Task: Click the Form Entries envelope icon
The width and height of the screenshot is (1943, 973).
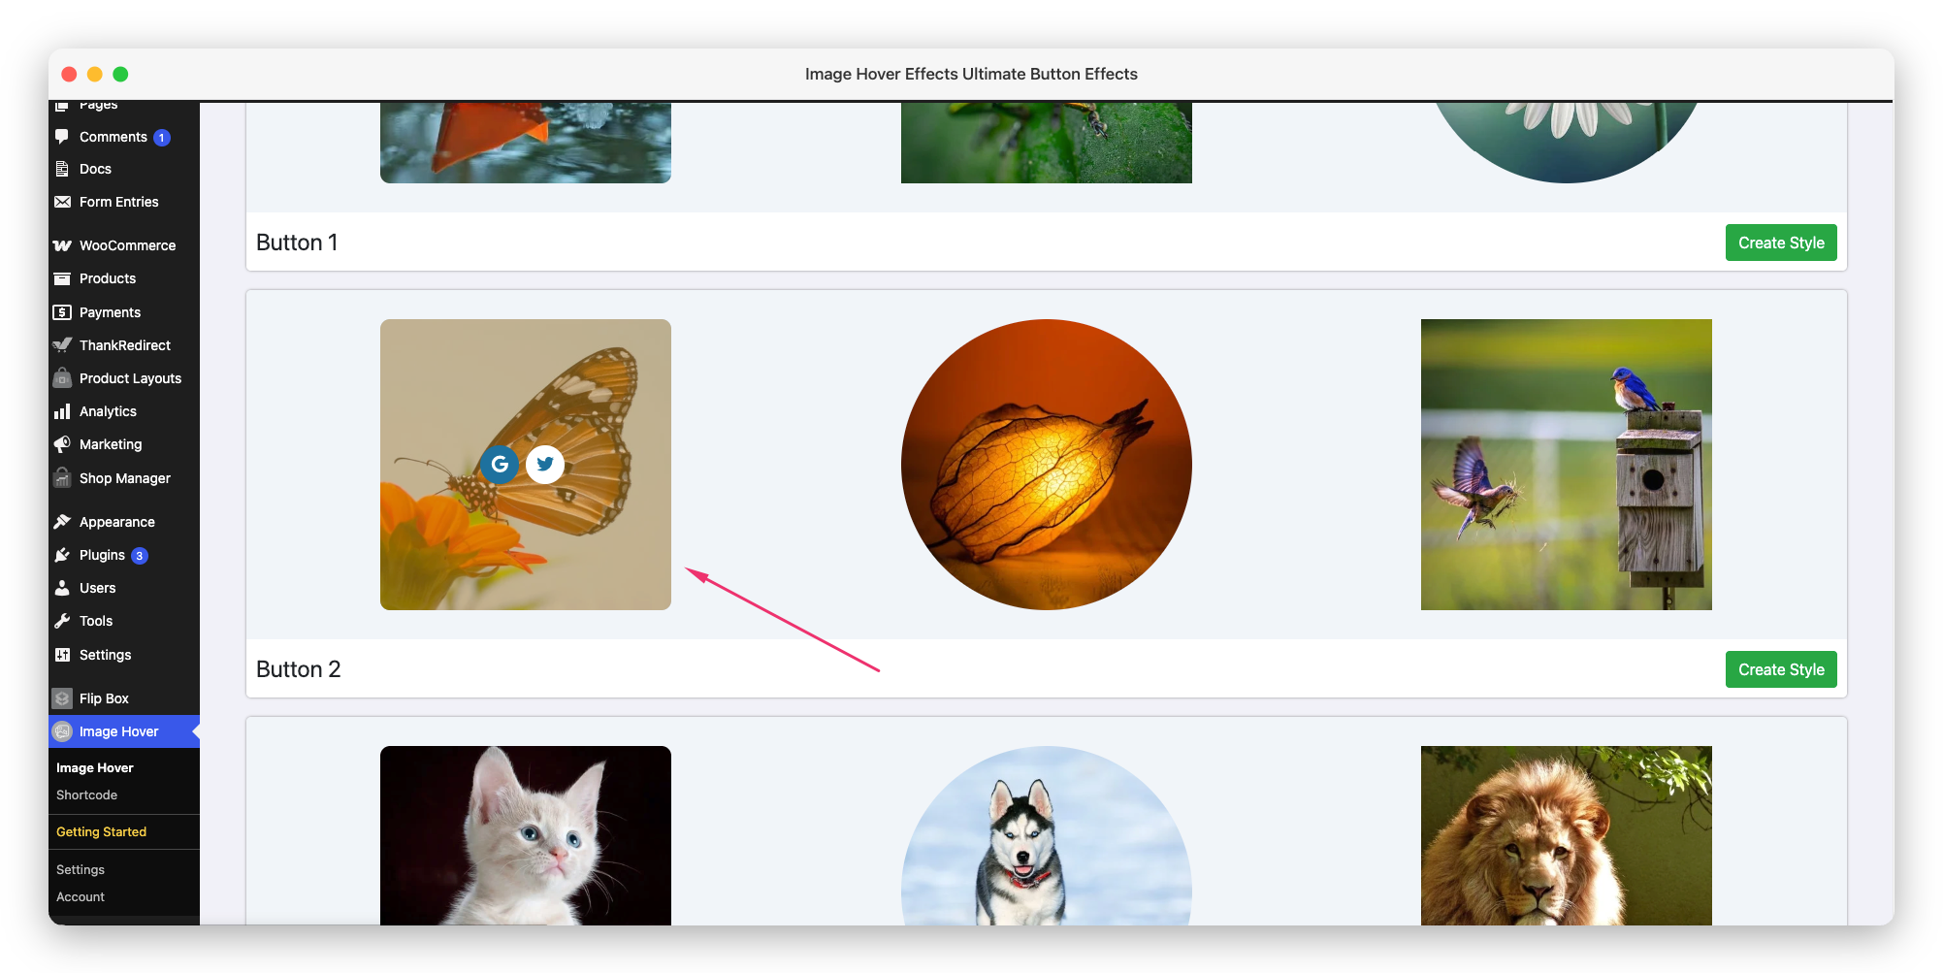Action: tap(62, 202)
